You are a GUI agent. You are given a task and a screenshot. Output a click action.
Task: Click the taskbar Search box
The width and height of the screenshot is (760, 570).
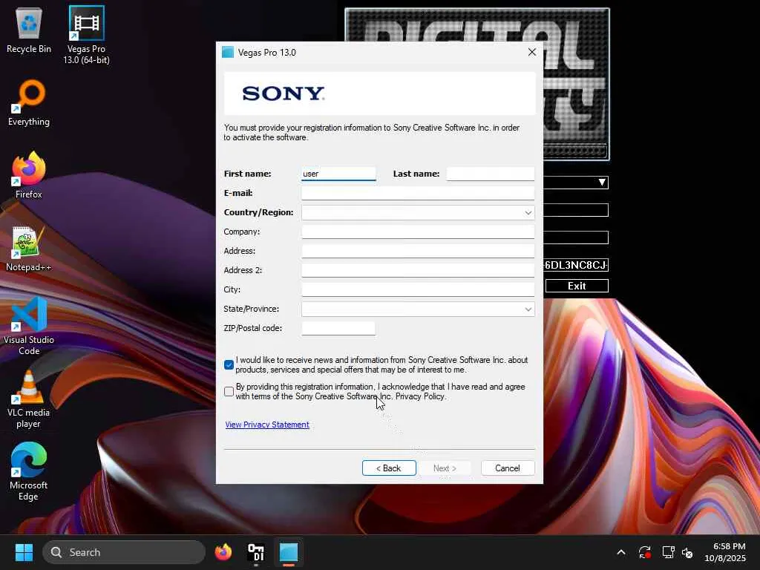point(124,552)
